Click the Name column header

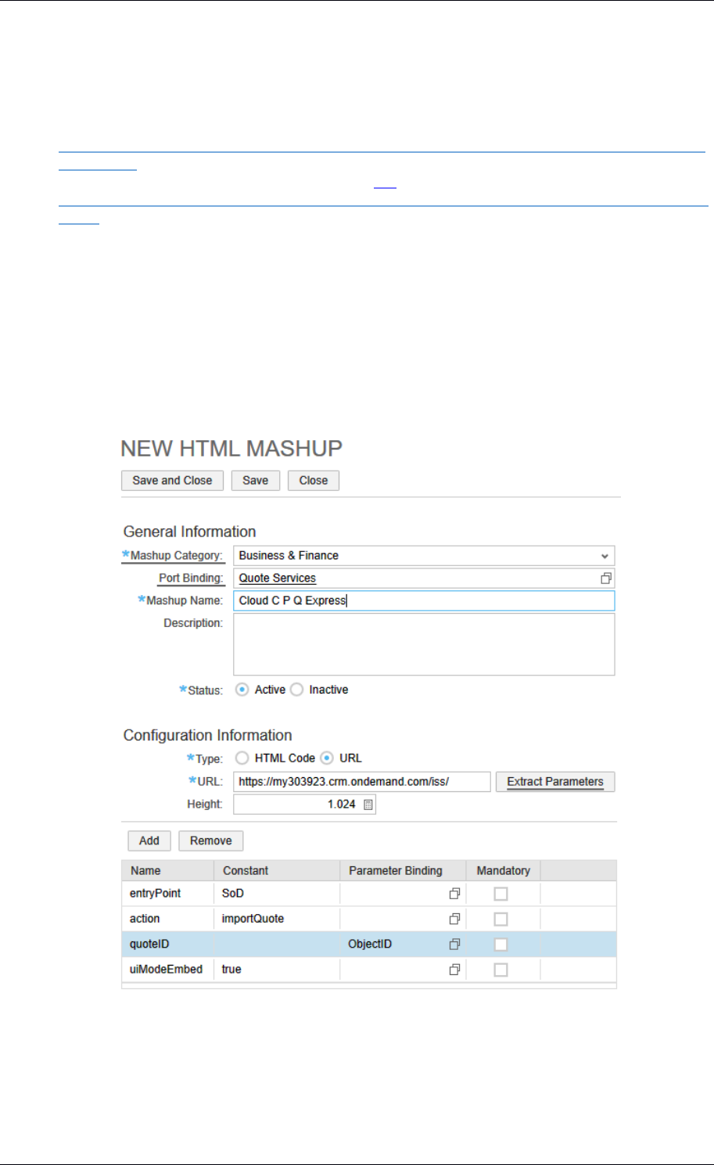click(x=167, y=870)
